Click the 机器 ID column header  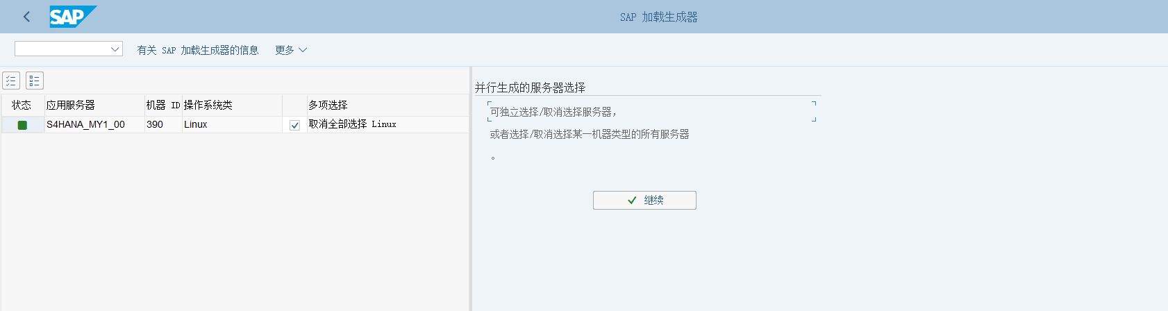coord(162,105)
